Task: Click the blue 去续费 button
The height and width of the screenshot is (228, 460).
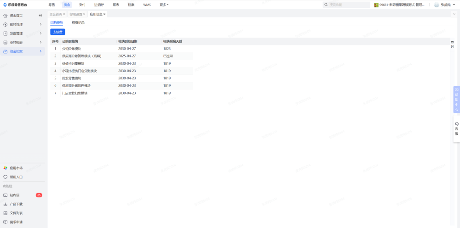Action: pos(57,32)
